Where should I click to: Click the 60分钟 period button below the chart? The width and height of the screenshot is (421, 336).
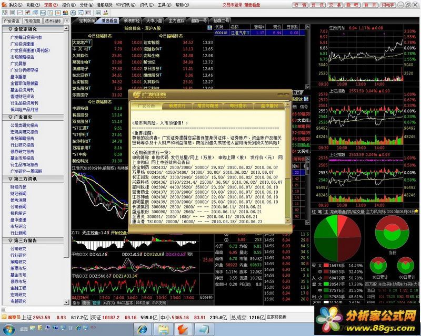tap(206, 297)
